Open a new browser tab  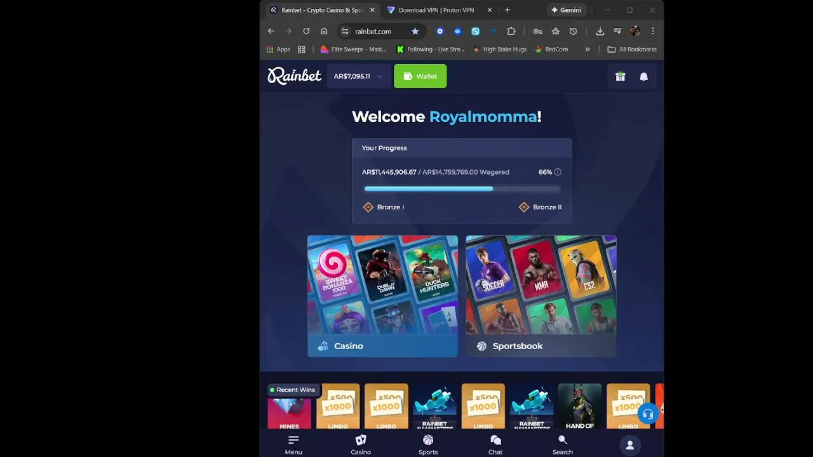click(507, 10)
